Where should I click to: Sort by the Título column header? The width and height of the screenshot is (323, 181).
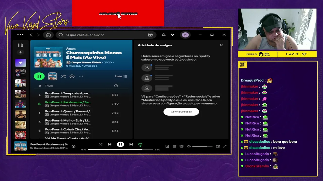pos(49,86)
